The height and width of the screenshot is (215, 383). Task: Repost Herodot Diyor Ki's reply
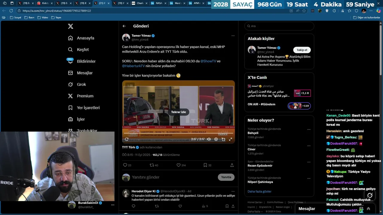click(x=157, y=206)
